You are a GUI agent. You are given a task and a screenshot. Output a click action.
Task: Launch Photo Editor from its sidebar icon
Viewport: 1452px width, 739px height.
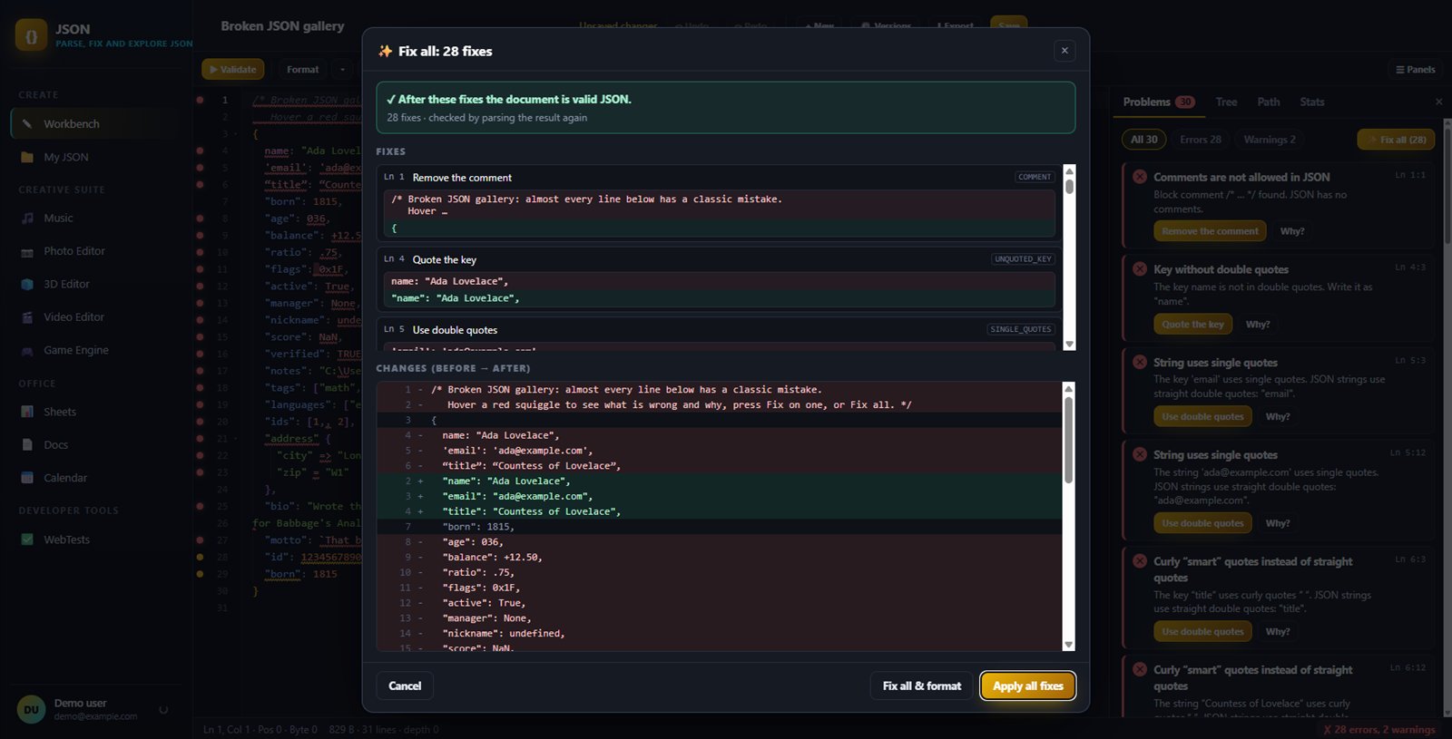27,251
